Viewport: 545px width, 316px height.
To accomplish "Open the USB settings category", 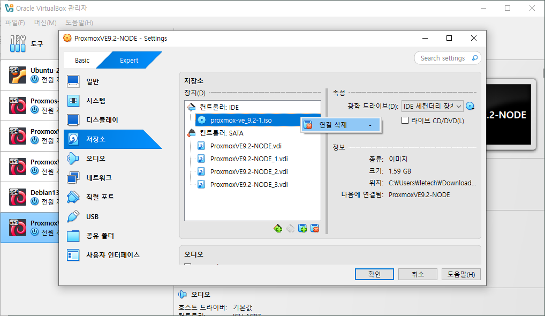I will click(112, 216).
